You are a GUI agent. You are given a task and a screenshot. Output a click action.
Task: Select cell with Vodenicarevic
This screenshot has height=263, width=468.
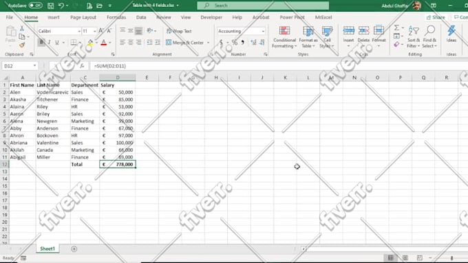(53, 92)
